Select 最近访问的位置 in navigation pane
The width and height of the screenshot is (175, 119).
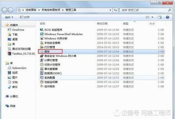coord(21,49)
